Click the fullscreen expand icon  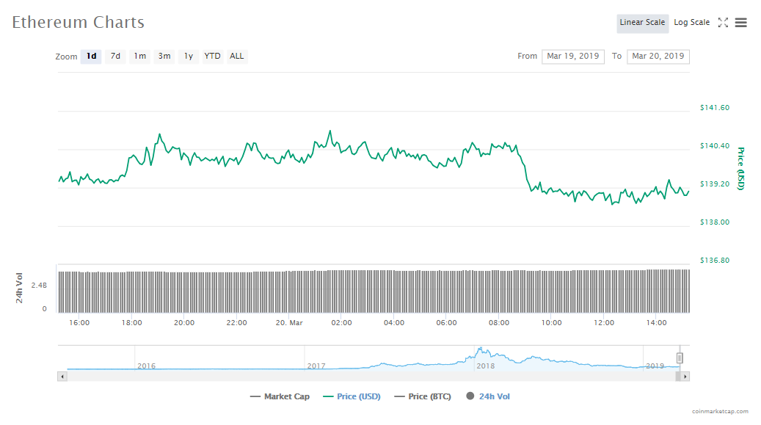point(723,23)
